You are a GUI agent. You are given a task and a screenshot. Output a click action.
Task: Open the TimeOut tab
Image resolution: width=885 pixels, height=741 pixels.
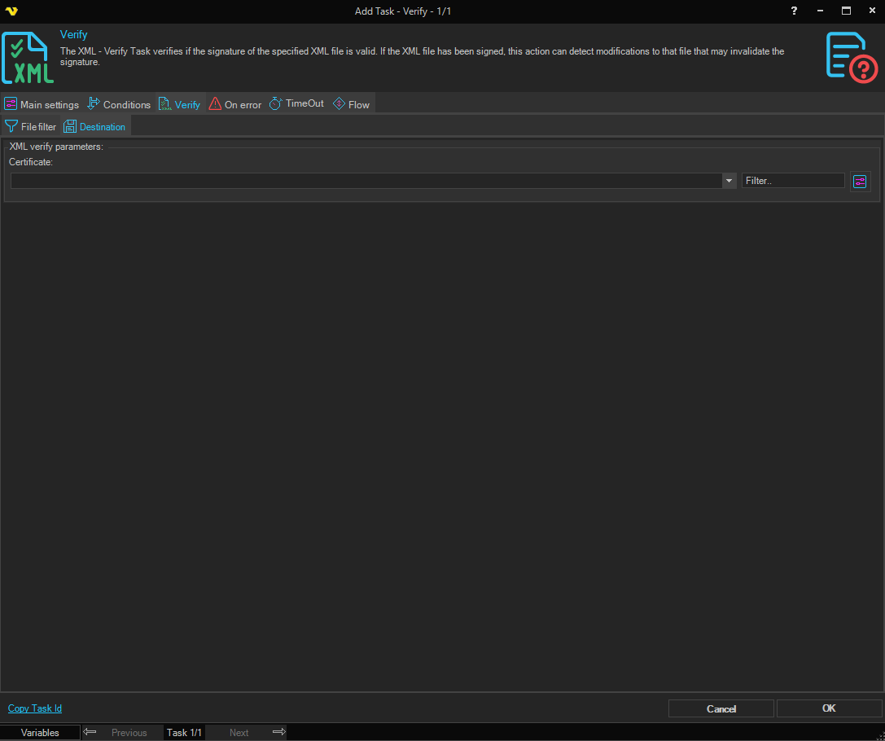coord(296,104)
